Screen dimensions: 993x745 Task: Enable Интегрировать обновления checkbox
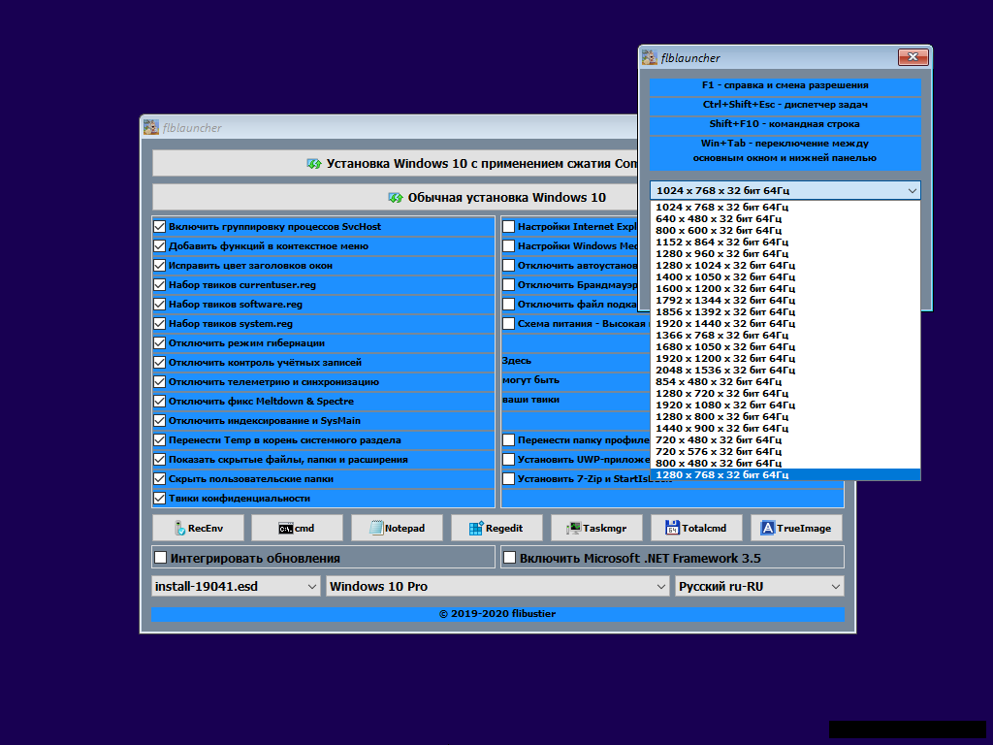click(x=161, y=558)
